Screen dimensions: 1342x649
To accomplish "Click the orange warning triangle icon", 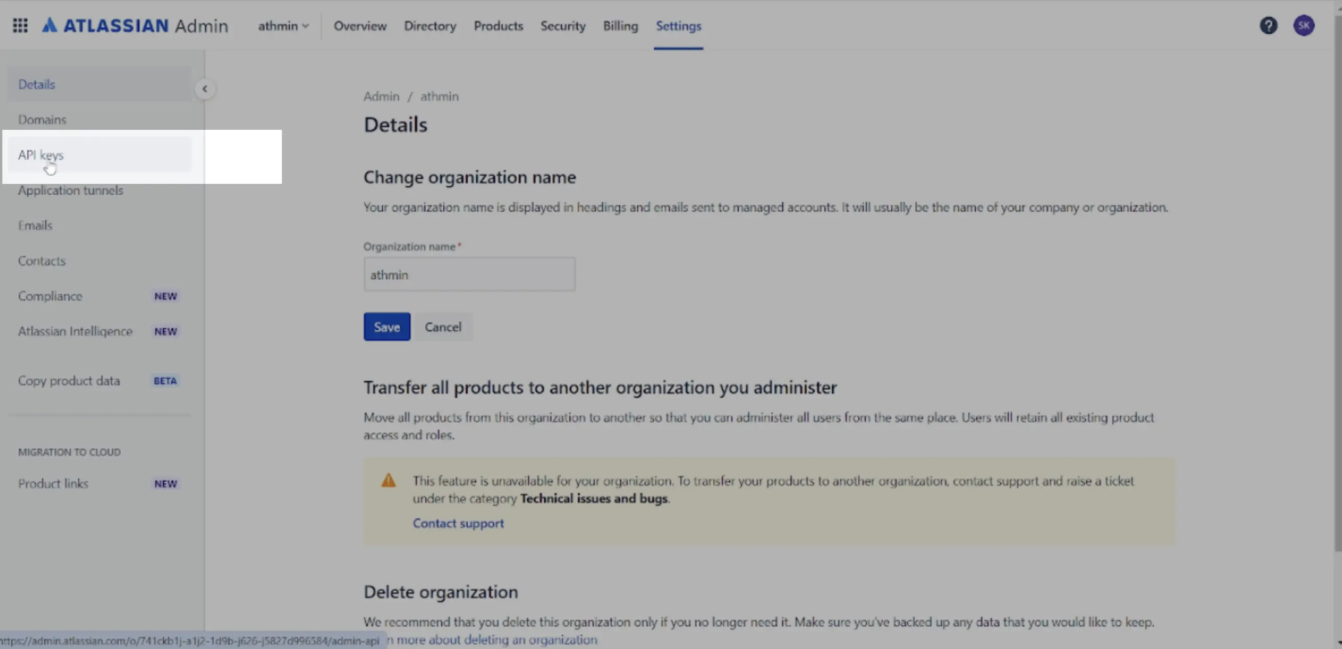I will click(x=388, y=480).
